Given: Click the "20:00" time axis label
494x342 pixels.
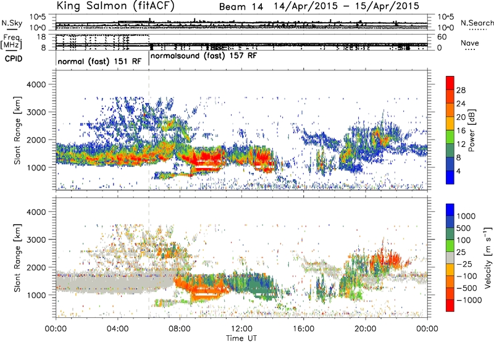Looking at the screenshot, I should (365, 329).
